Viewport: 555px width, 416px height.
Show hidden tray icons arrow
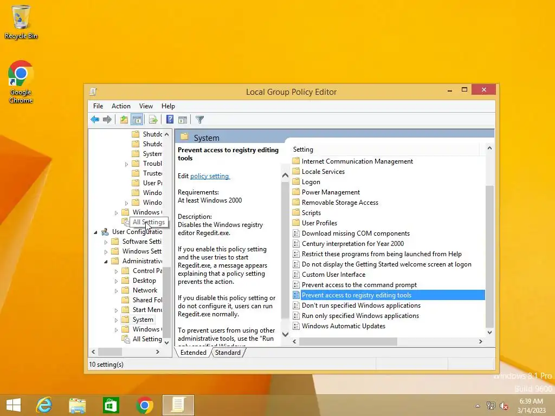click(x=477, y=406)
